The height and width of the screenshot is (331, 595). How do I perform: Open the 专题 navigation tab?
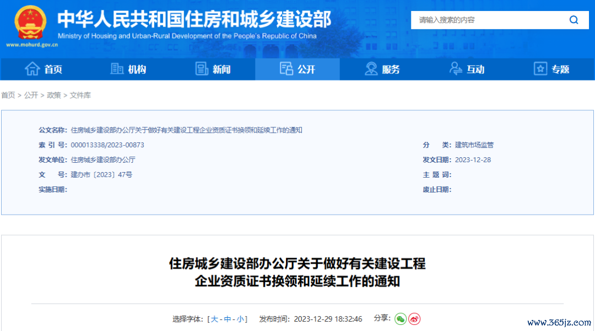coord(551,69)
